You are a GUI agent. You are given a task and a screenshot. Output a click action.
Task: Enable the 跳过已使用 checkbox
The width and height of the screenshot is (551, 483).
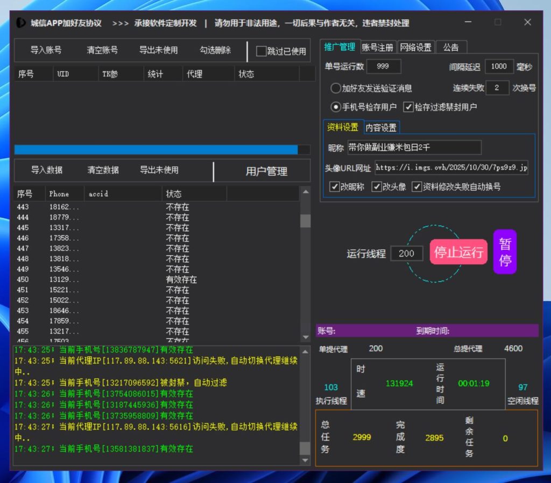tap(261, 51)
